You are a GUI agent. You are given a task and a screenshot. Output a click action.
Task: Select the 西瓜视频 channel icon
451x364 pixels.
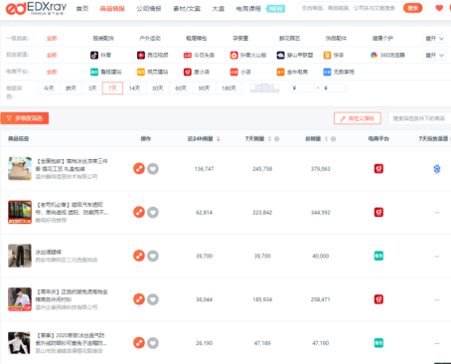point(141,55)
